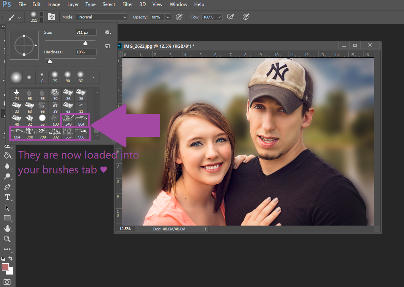Pick the 908 brush preset thumbnail
Image resolution: width=404 pixels, height=287 pixels.
[x=81, y=133]
